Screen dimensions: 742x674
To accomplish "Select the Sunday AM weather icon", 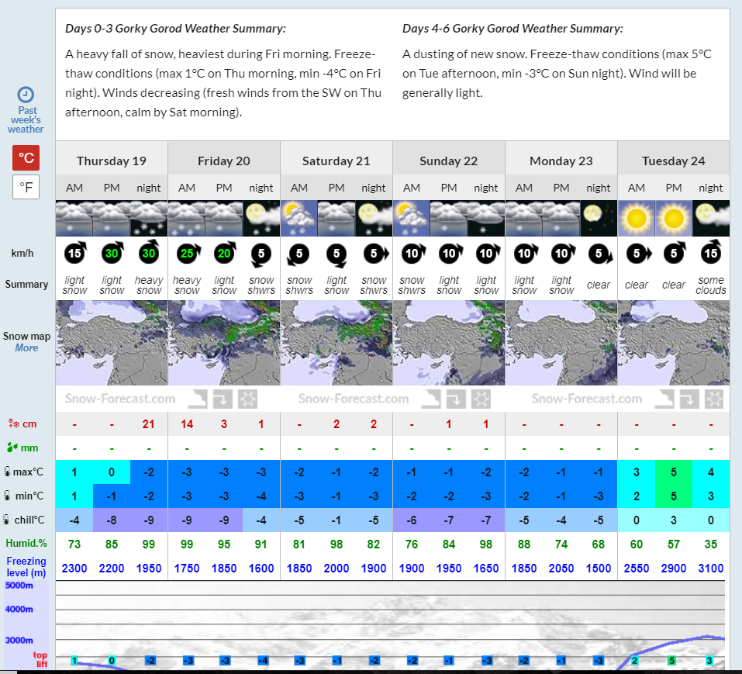I will tap(412, 218).
